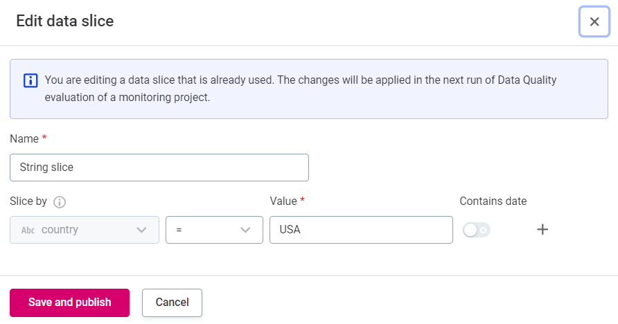Click the Name field label

tap(24, 138)
